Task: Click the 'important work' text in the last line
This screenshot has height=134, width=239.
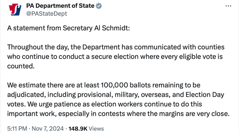Action: pyautogui.click(x=31, y=114)
